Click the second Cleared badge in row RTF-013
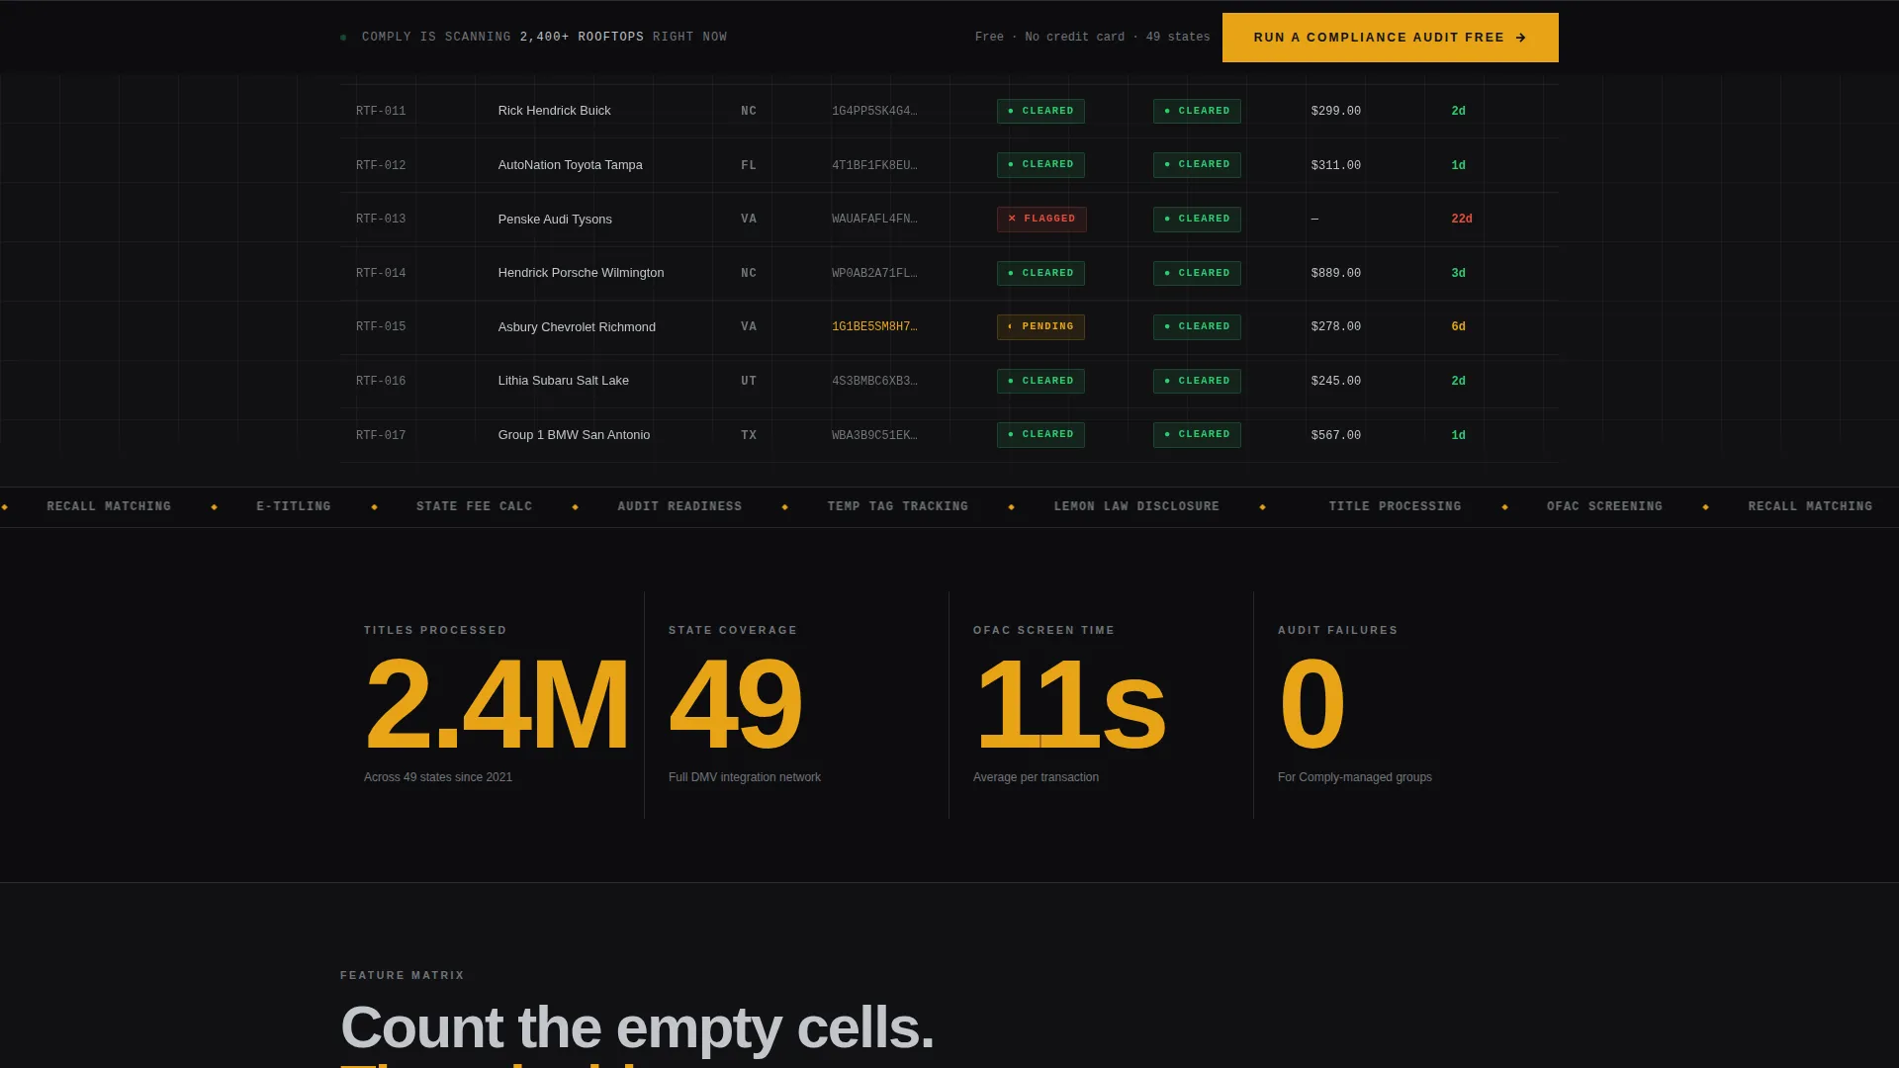This screenshot has height=1068, width=1899. pyautogui.click(x=1197, y=220)
